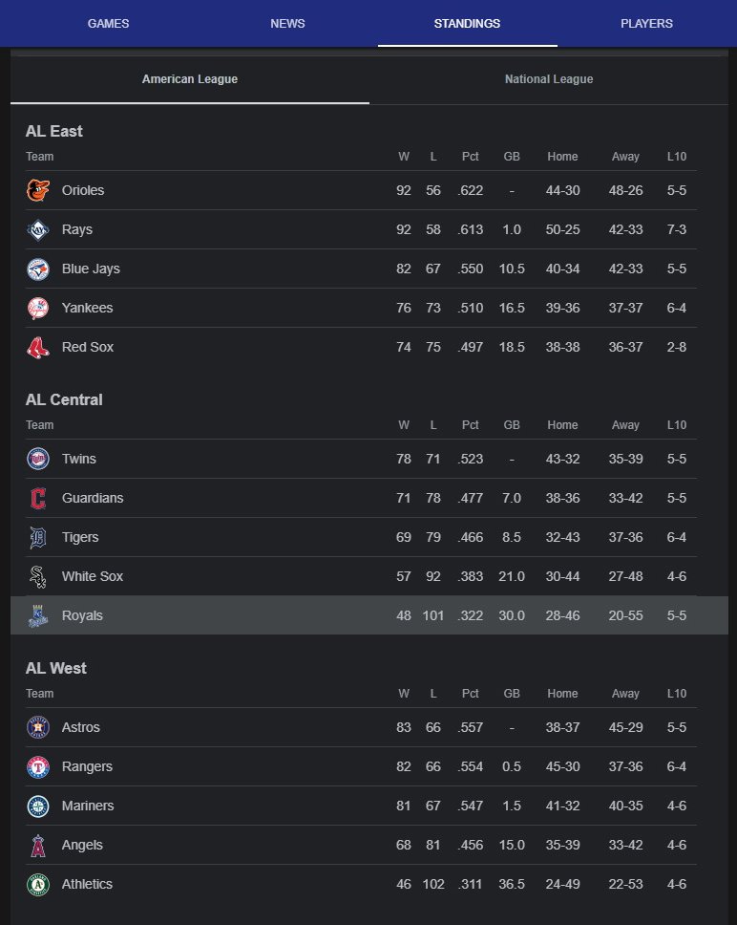The width and height of the screenshot is (737, 925).
Task: Click the Athletics logo icon
Action: click(37, 884)
